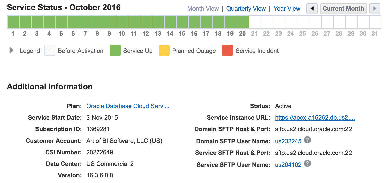Image resolution: width=388 pixels, height=183 pixels.
Task: Select the green status cell for day 8
Action: pyautogui.click(x=98, y=22)
